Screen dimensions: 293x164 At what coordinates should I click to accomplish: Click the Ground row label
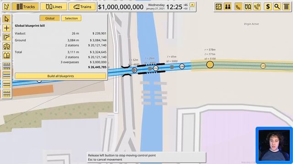20,40
